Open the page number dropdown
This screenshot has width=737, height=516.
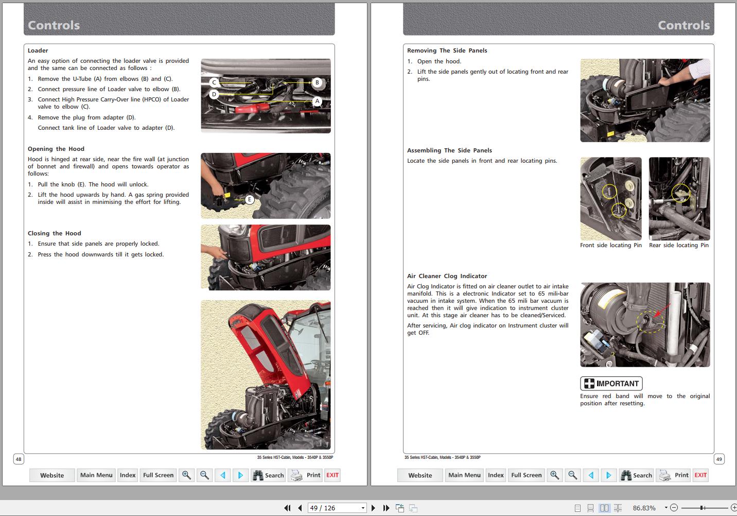363,508
